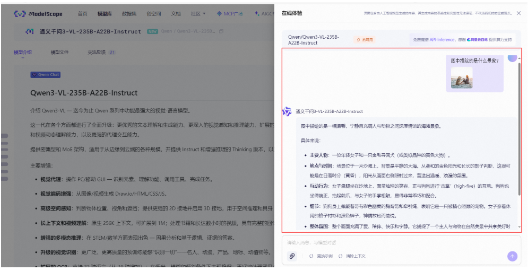Viewport: 528px width, 271px height.
Task: Click the Qwen3-VL-235B-A22B-Instruct page heading
Action: [x=84, y=93]
